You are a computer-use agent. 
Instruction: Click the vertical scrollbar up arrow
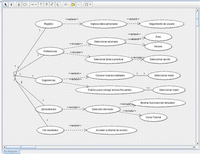point(197,10)
